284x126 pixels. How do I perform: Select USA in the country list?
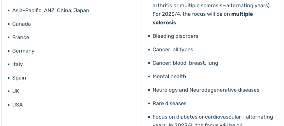tap(17, 105)
